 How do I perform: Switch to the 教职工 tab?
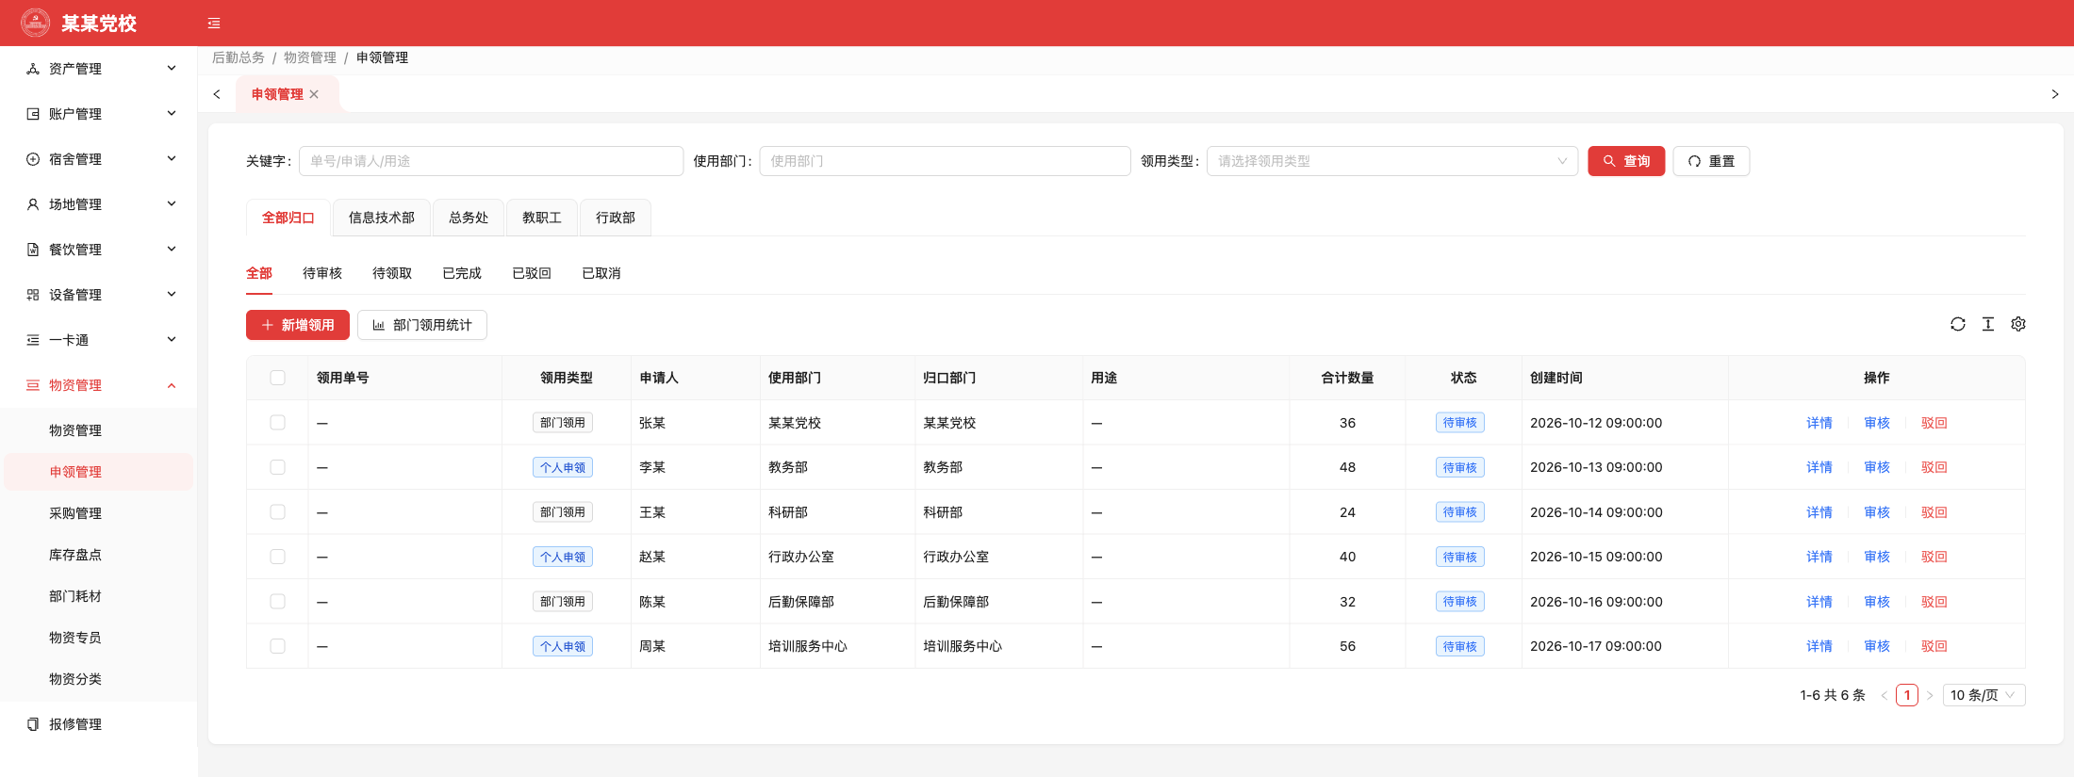point(542,218)
